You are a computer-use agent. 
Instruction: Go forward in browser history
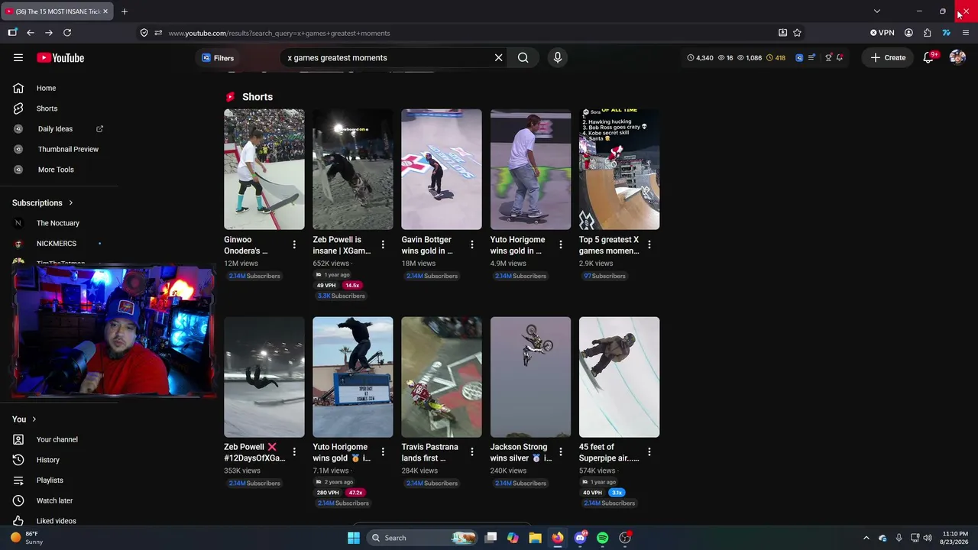[49, 33]
